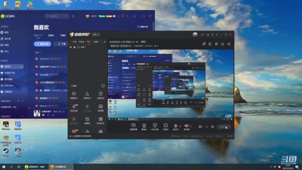The image size is (302, 170).
Task: Collapse the 创建的歌单 section chevron
Action: pyautogui.click(x=22, y=101)
